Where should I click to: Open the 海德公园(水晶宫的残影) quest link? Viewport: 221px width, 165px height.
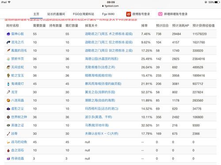pos(102,59)
